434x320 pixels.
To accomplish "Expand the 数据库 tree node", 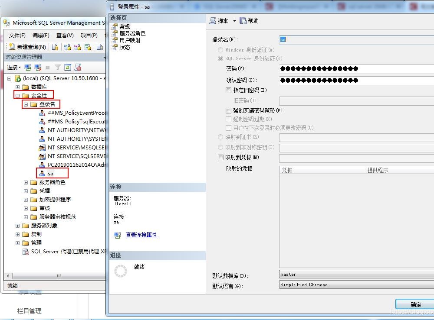I will pyautogui.click(x=17, y=87).
